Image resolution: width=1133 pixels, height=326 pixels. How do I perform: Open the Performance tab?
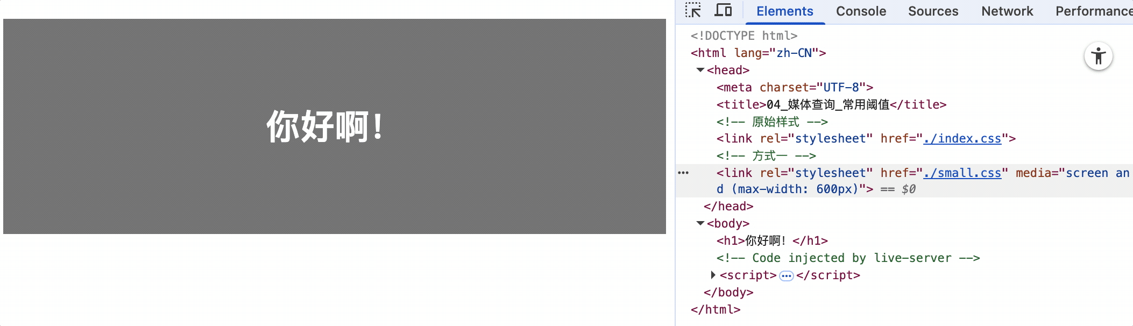[1094, 11]
